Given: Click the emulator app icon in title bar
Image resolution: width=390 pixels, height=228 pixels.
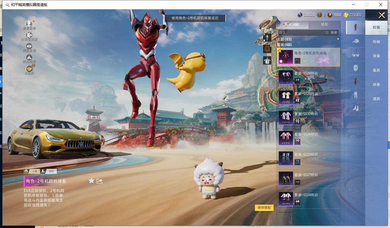Looking at the screenshot, I should (8, 5).
